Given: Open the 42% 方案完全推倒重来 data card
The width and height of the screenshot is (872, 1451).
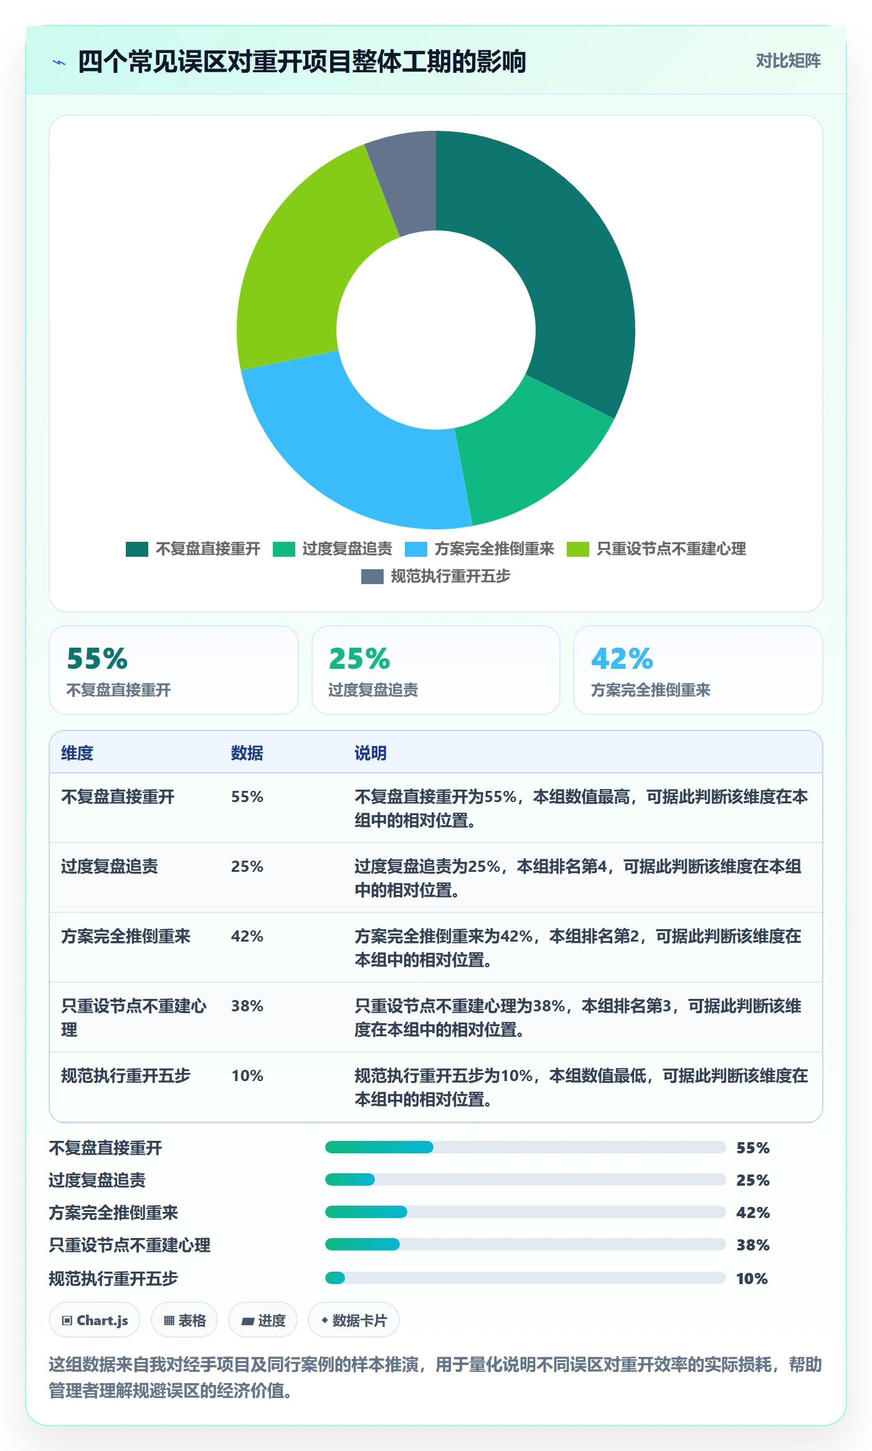Looking at the screenshot, I should 698,670.
